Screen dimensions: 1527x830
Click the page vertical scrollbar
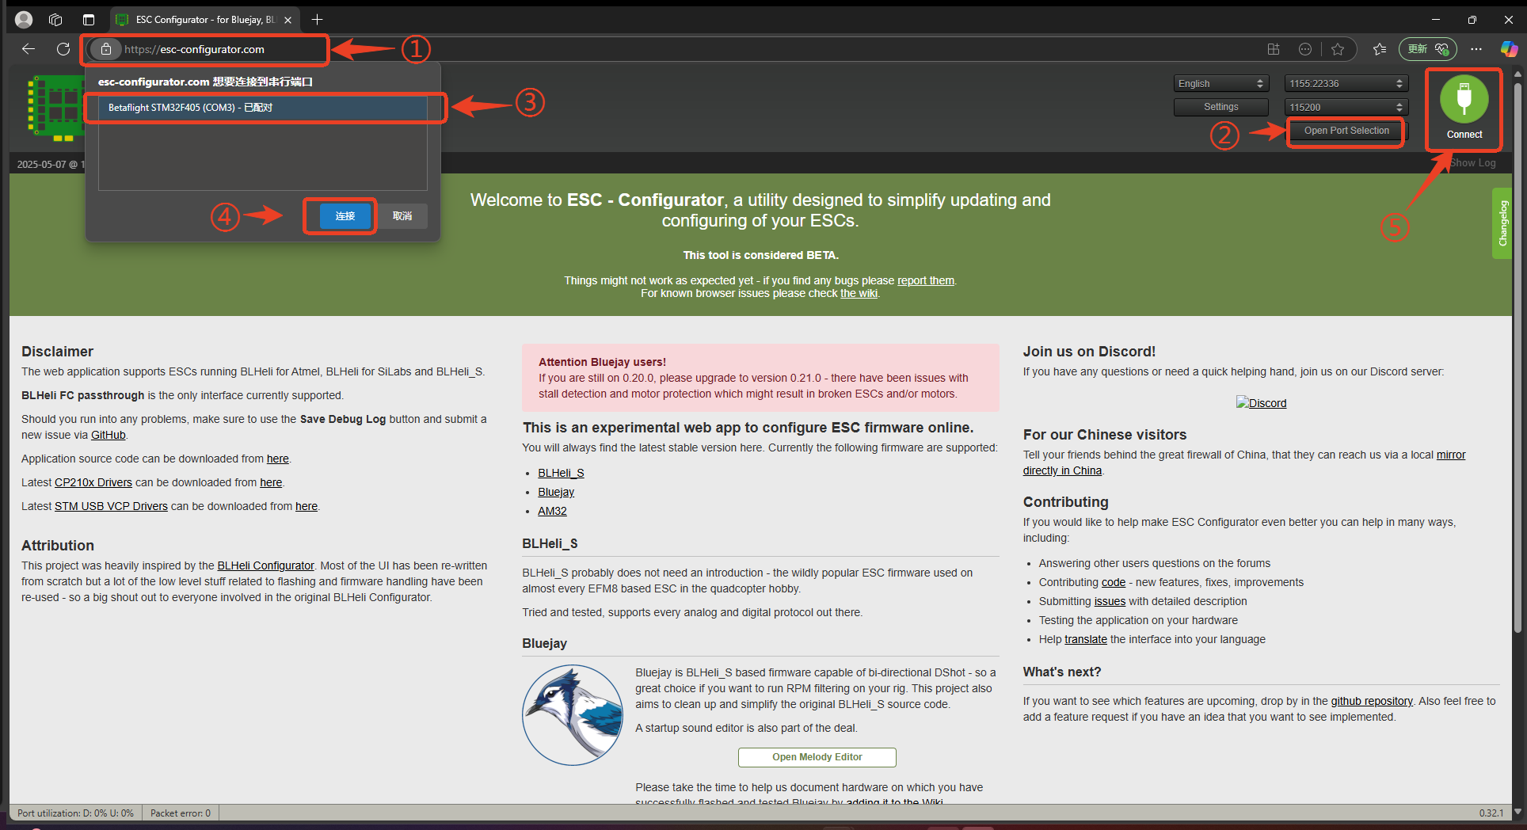point(1517,356)
